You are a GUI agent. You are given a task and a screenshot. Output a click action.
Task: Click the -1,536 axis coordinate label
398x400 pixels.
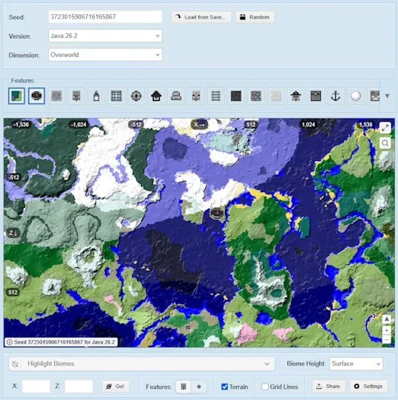(21, 125)
